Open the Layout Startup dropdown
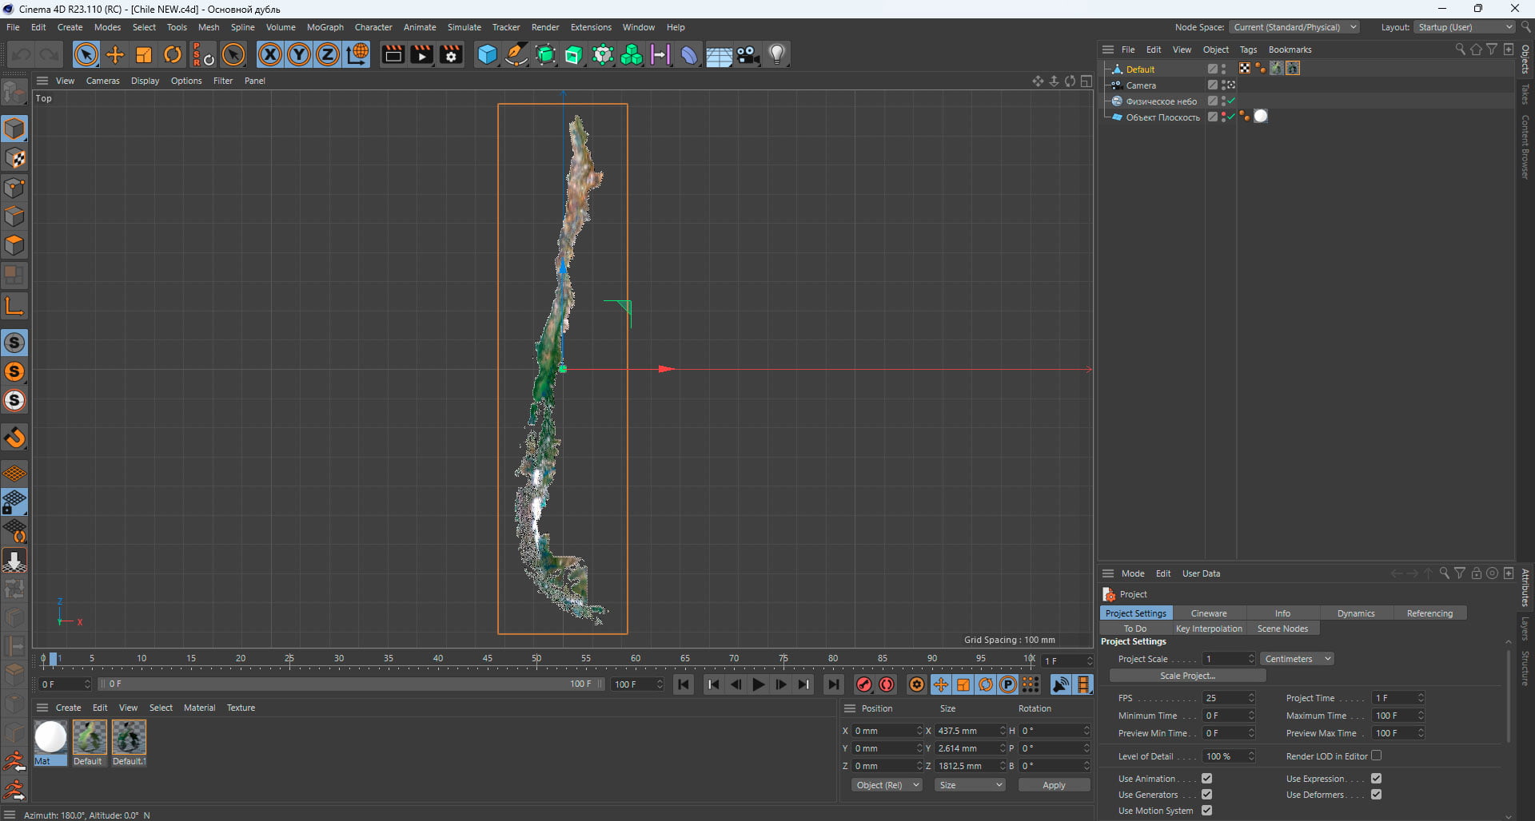Viewport: 1535px width, 821px height. (1464, 27)
